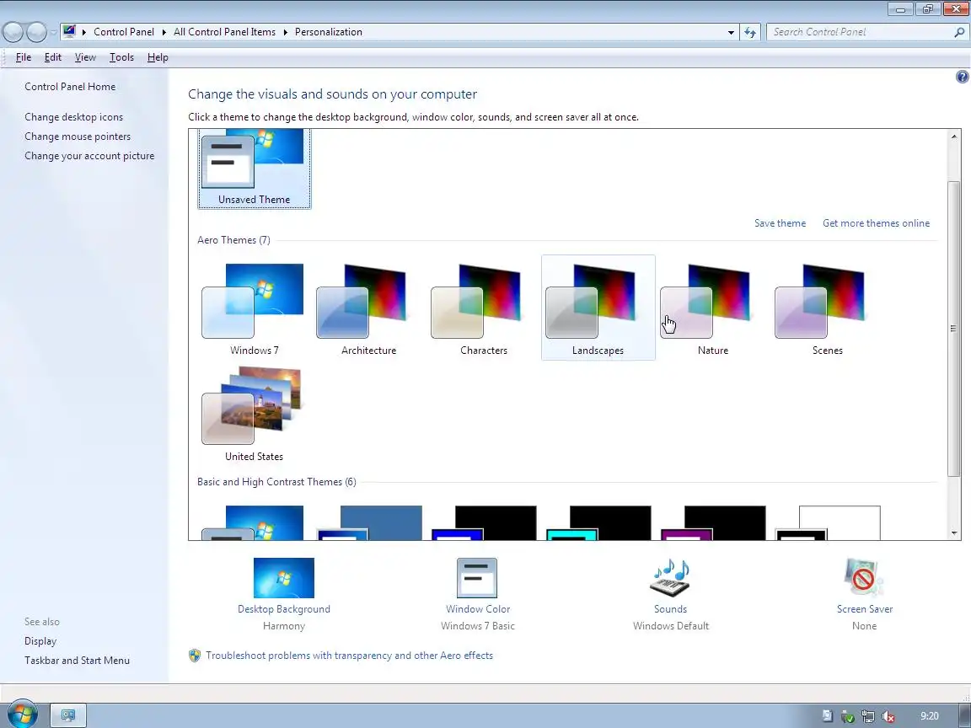Open the Help menu
Screen dimensions: 971x728
[x=158, y=57]
